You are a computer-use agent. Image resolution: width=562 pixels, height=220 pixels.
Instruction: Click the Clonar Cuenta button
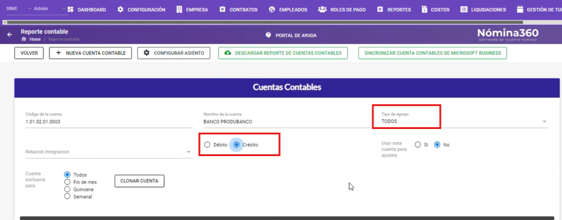point(139,181)
